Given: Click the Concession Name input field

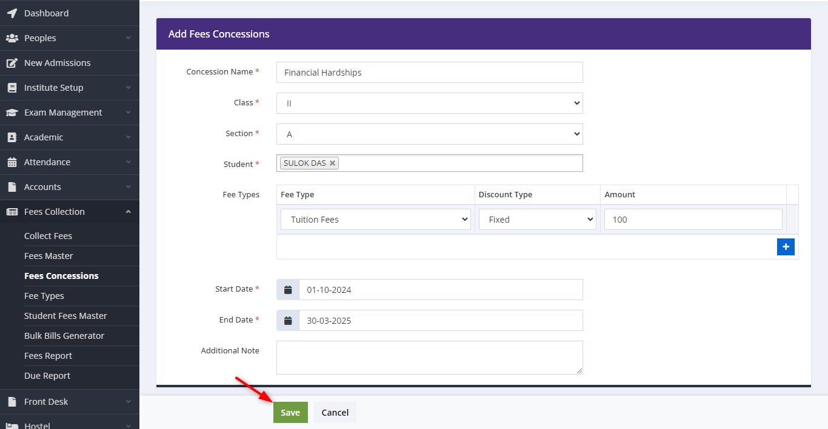Looking at the screenshot, I should pos(430,73).
